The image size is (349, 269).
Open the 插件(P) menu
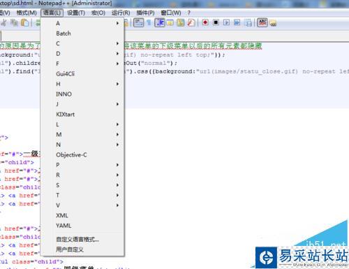click(x=145, y=13)
